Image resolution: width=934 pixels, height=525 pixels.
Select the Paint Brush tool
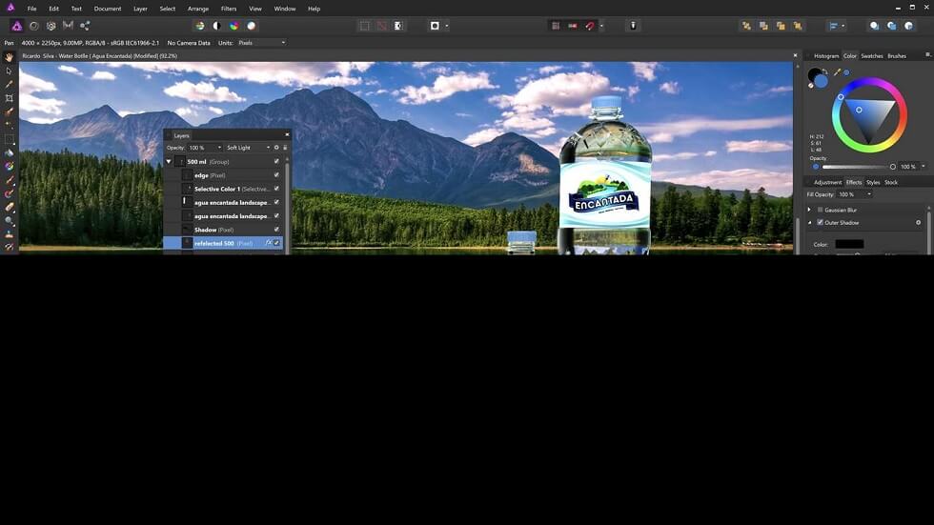9,180
